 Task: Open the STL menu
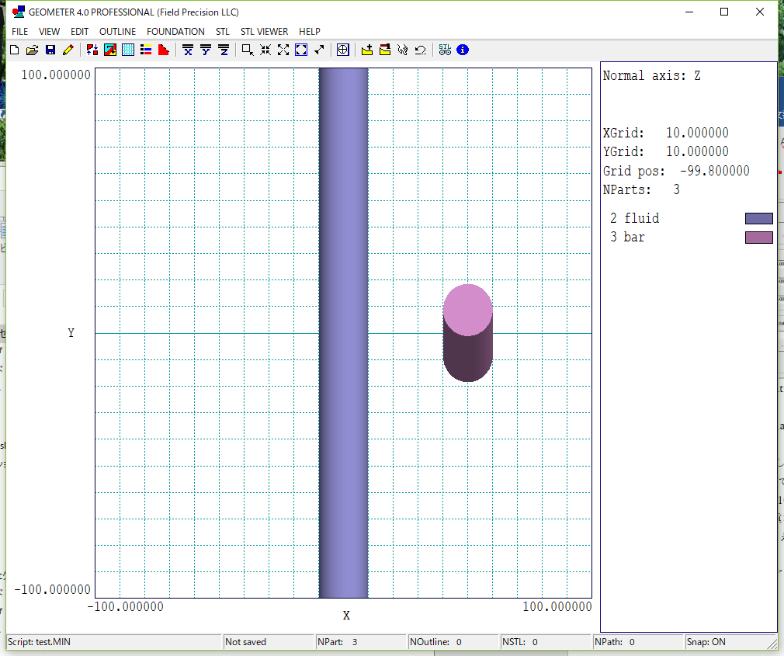[x=223, y=32]
